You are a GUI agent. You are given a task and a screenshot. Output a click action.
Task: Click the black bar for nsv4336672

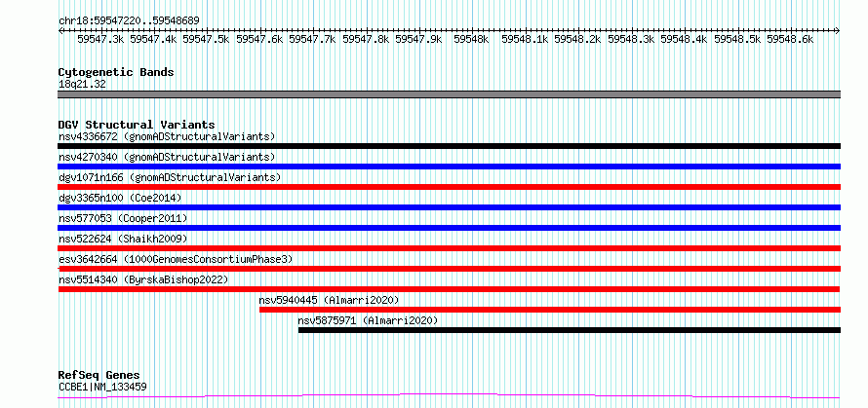(450, 146)
